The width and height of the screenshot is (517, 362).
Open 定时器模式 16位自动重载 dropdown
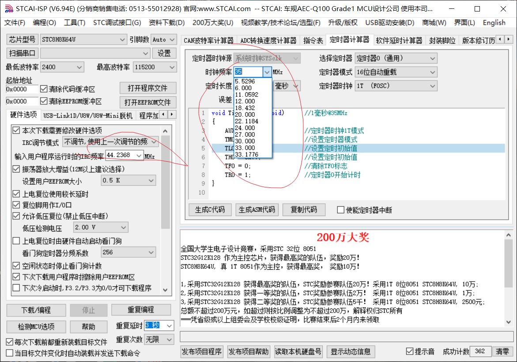point(396,72)
